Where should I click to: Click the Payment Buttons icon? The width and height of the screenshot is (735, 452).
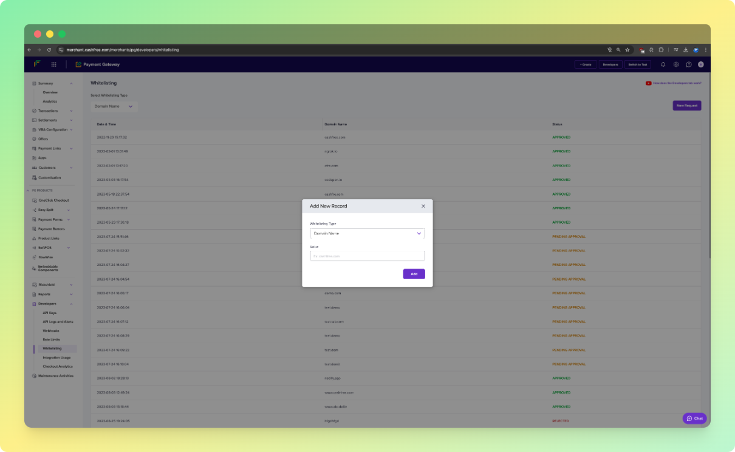coord(34,229)
